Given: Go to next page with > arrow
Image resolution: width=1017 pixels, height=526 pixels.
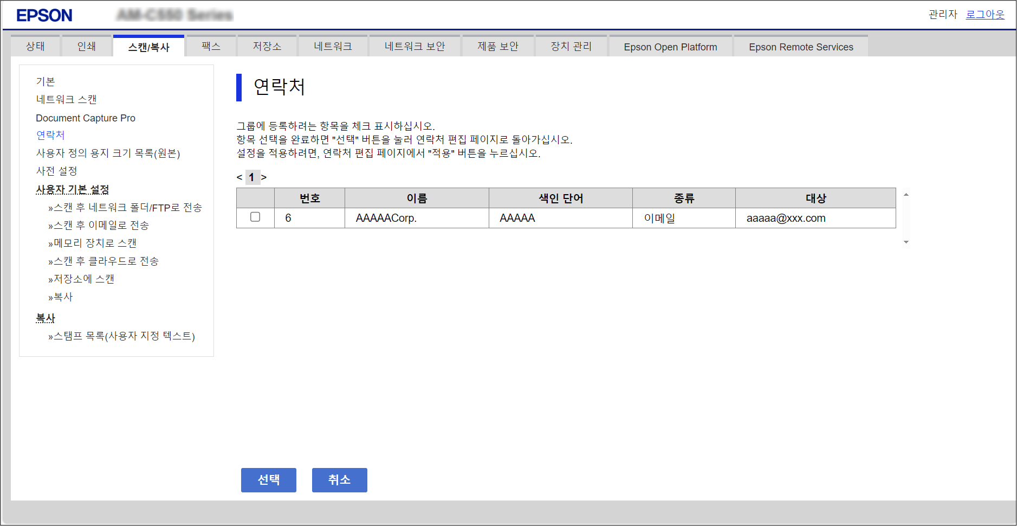Looking at the screenshot, I should pos(264,177).
